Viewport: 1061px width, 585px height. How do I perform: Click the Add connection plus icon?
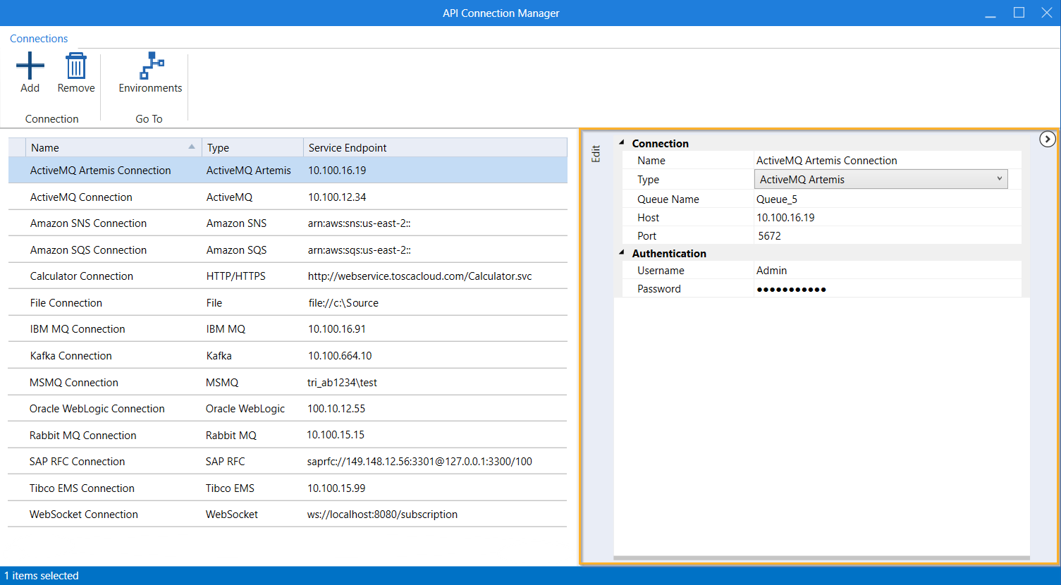[30, 66]
